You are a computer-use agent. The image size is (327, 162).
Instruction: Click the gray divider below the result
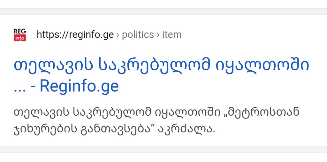click(x=163, y=149)
